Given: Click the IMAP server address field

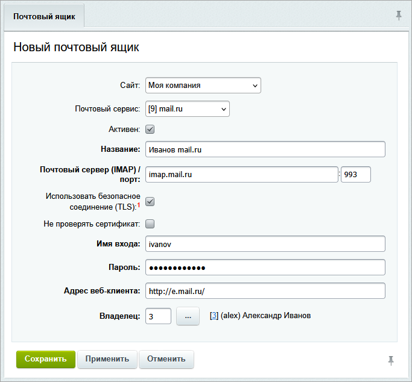Looking at the screenshot, I should pyautogui.click(x=241, y=174).
